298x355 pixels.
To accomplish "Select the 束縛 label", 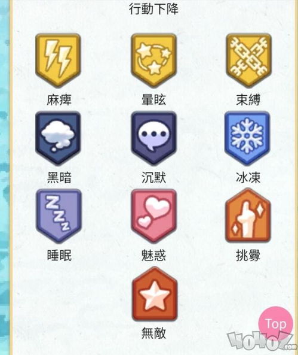I will point(248,100).
